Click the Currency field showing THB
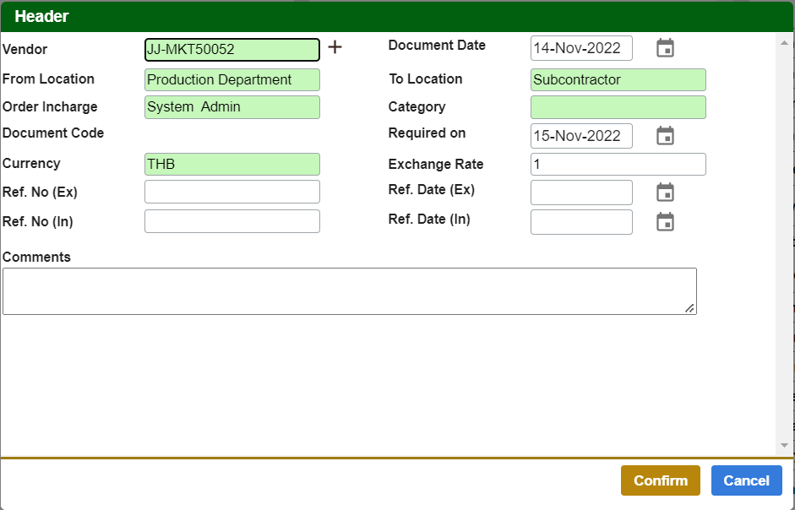Screen dimensions: 795x510 coord(231,165)
